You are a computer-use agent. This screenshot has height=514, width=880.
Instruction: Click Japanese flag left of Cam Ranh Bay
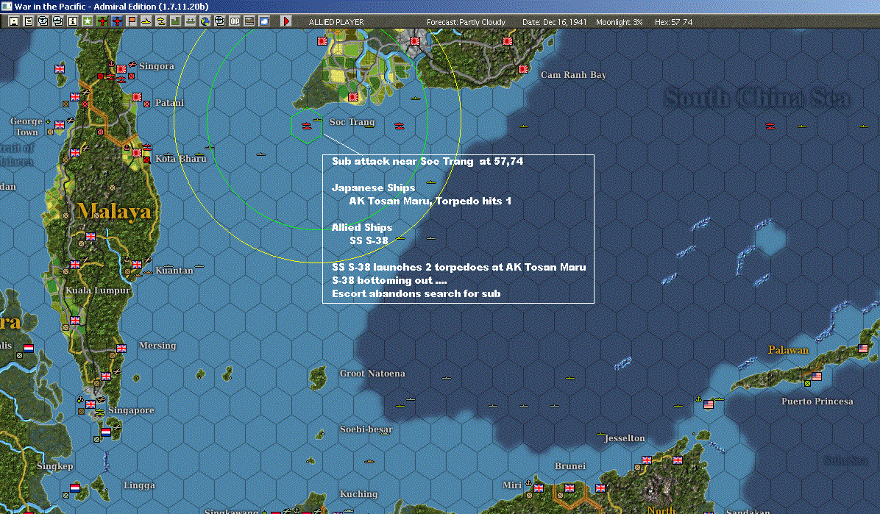pyautogui.click(x=523, y=69)
